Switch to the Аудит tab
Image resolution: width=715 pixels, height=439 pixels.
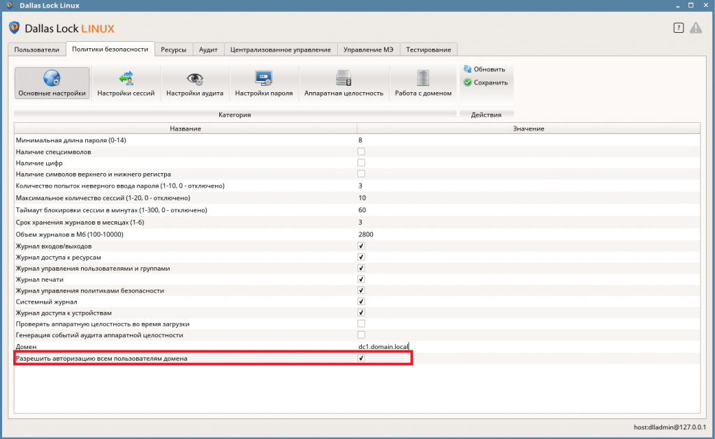(x=208, y=50)
